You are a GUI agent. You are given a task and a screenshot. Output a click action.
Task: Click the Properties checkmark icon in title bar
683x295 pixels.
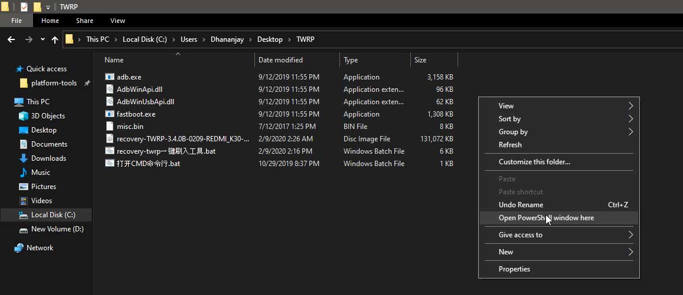24,7
